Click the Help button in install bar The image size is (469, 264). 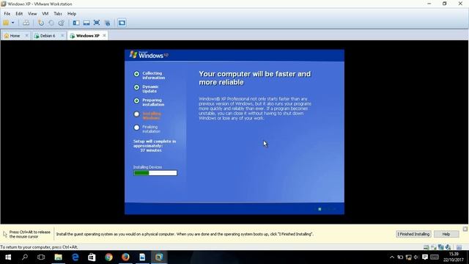446,234
